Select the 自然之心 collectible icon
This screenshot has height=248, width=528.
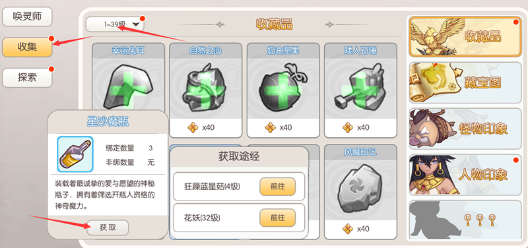tap(205, 88)
